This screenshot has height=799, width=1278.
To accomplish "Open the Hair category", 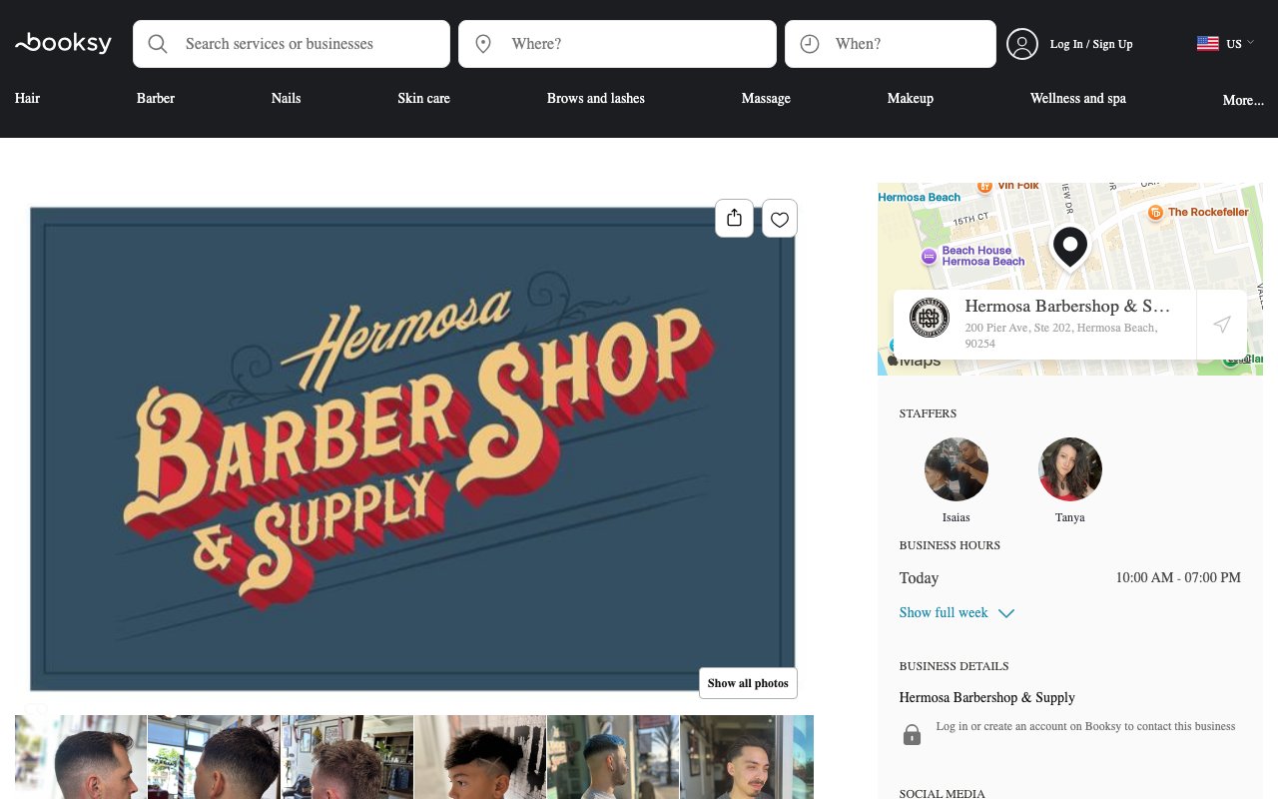I will [x=27, y=98].
